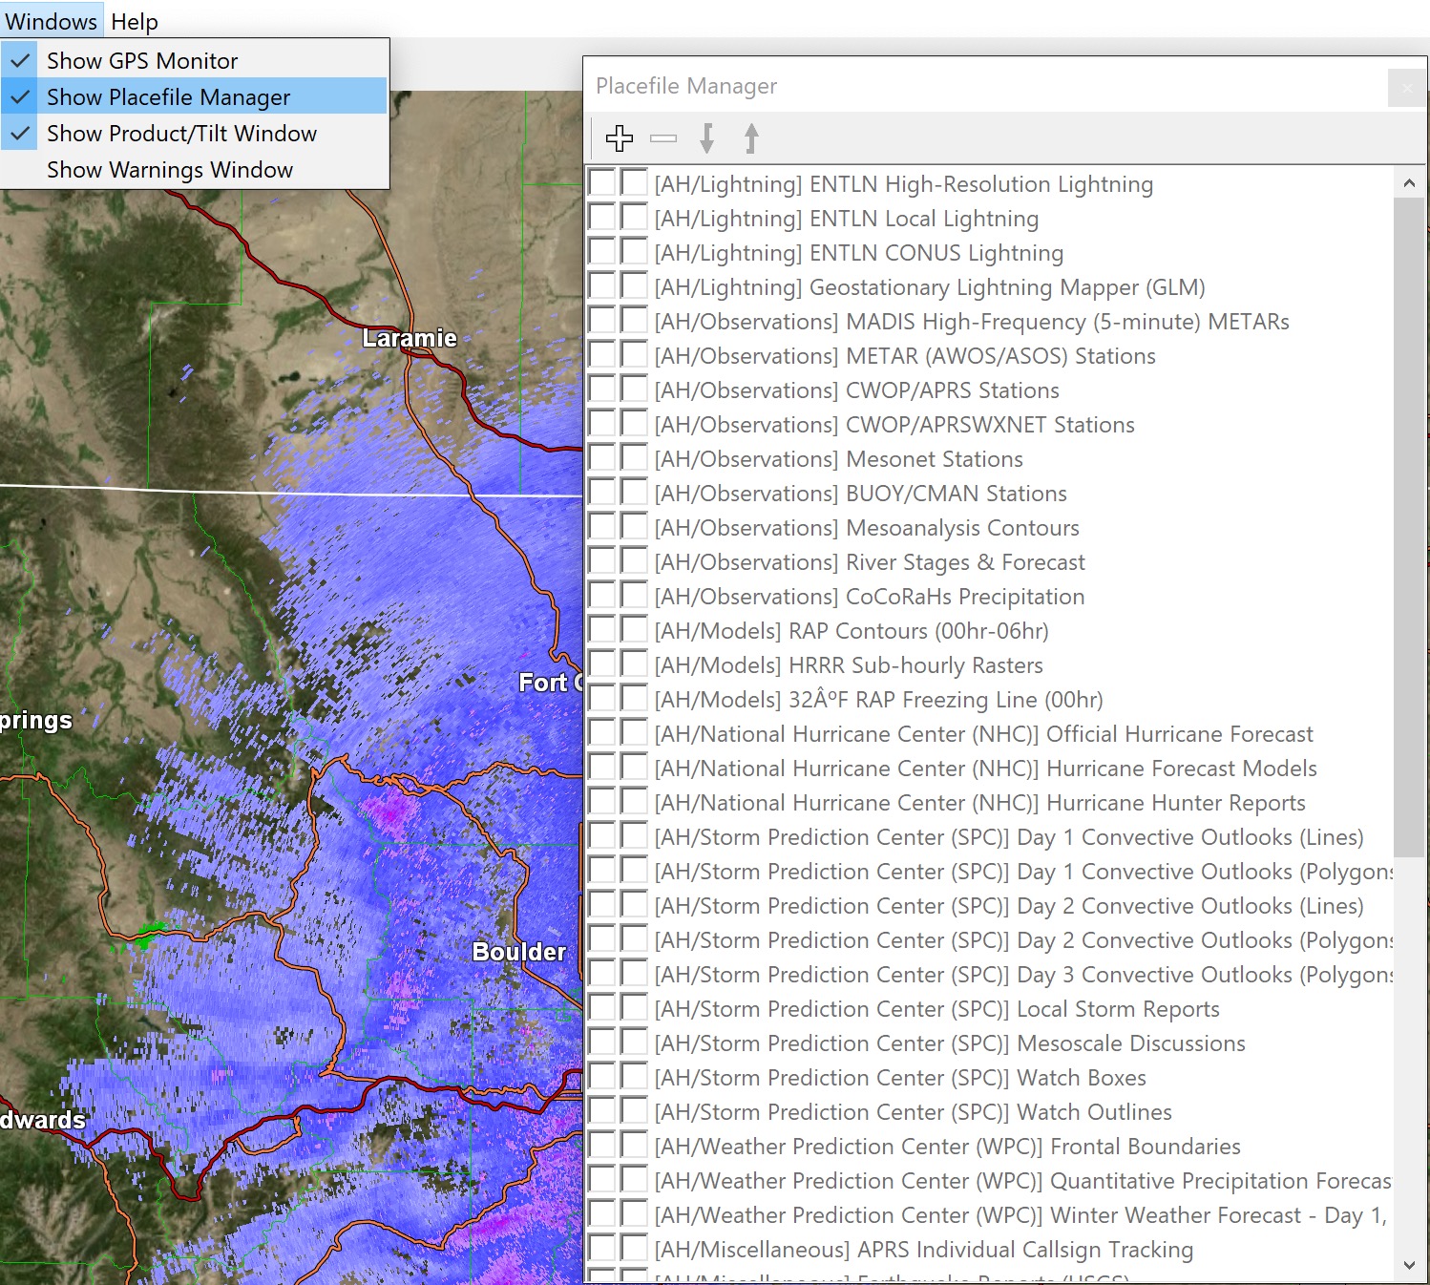Image resolution: width=1430 pixels, height=1285 pixels.
Task: Close the Placefile Manager window
Action: tap(1406, 88)
